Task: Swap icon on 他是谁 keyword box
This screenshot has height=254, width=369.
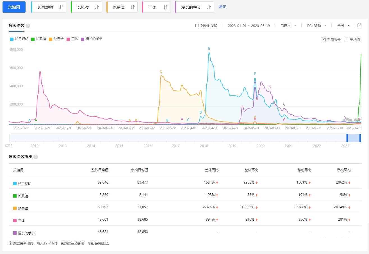Action: click(x=133, y=7)
